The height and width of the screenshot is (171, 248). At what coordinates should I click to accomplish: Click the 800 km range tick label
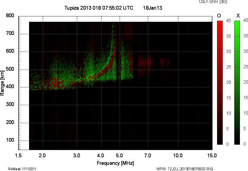(x=10, y=16)
